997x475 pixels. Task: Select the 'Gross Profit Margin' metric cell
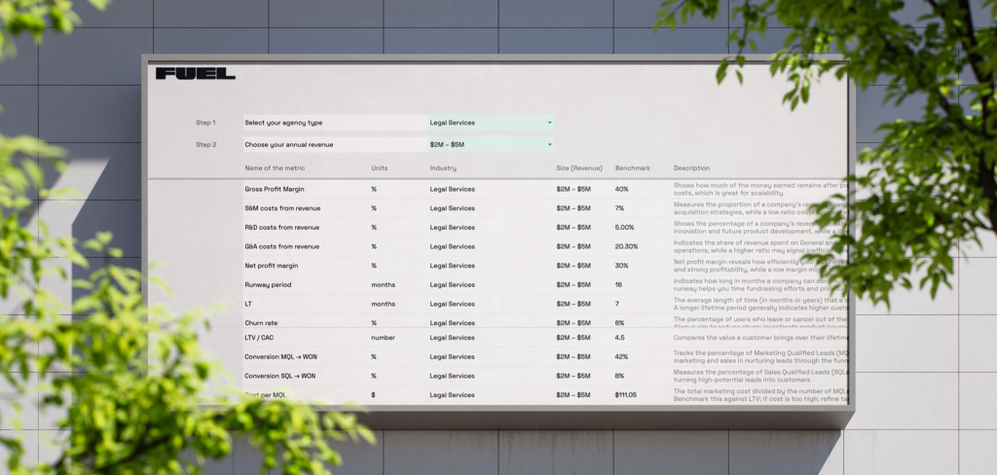click(x=277, y=190)
